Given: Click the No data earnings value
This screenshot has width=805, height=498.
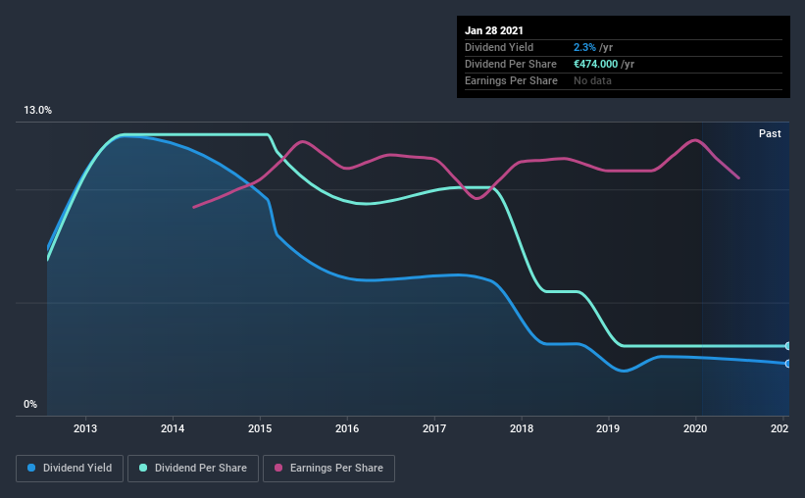Looking at the screenshot, I should (592, 80).
